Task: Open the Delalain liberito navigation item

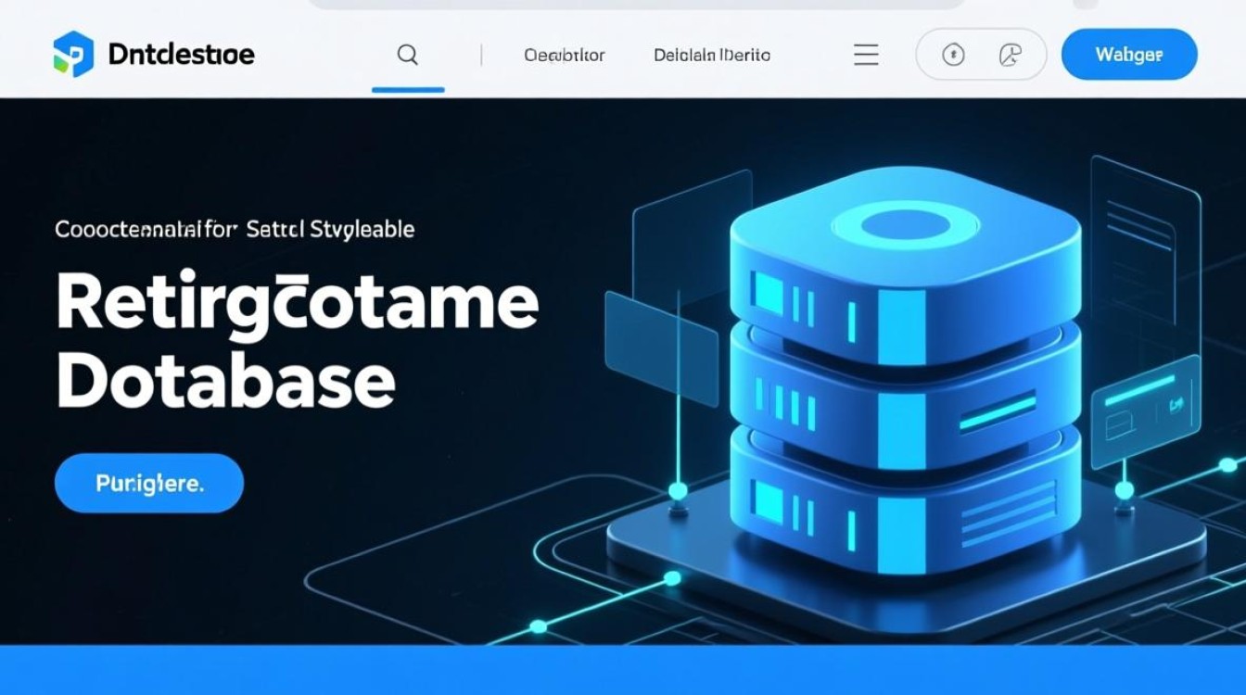Action: point(711,55)
